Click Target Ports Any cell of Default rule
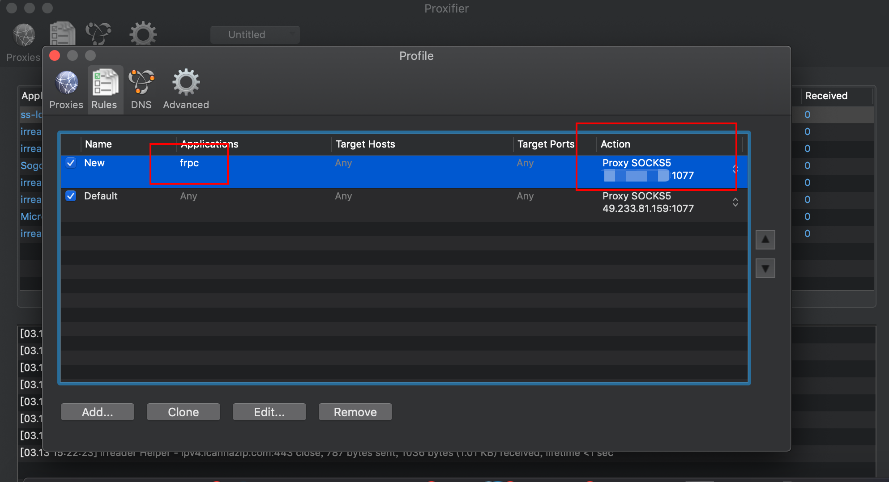 [525, 196]
